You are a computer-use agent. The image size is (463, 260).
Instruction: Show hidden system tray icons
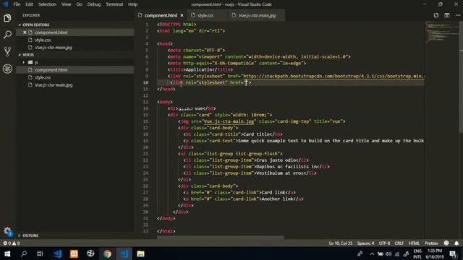372,253
